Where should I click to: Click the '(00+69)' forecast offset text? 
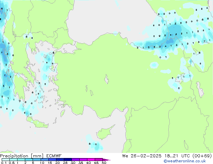tap(202, 156)
